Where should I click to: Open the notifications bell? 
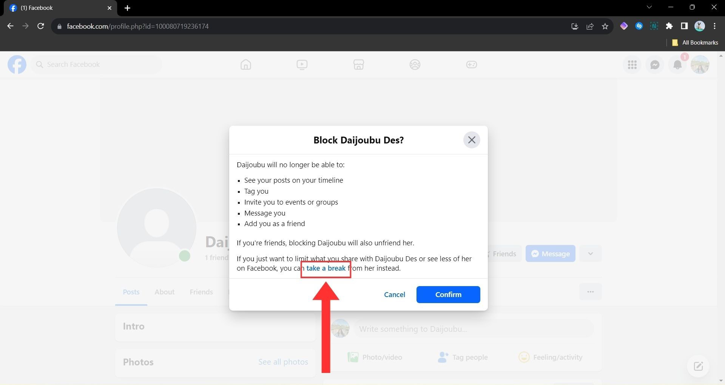pyautogui.click(x=677, y=65)
